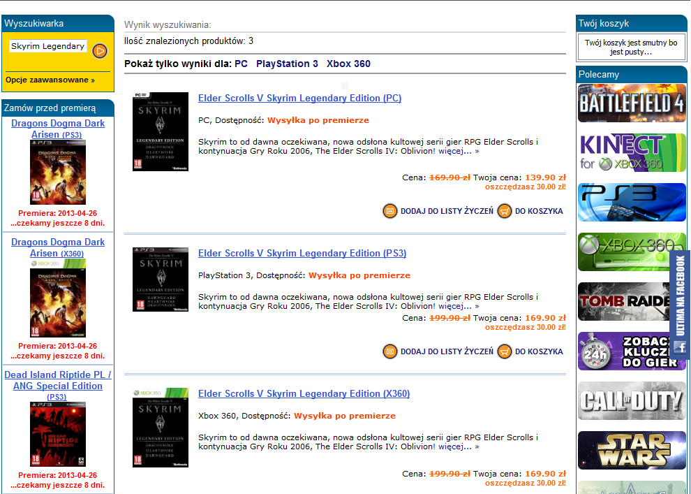Click DODAJ DO LISTY ŻYCZEŃ for PC edition
Viewport: 691px width, 494px height.
pyautogui.click(x=447, y=211)
